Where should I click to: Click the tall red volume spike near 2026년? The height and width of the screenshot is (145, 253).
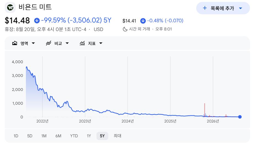204,110
